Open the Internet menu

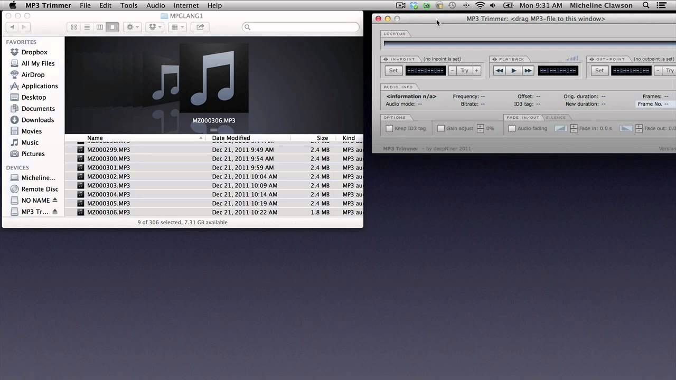coord(186,5)
